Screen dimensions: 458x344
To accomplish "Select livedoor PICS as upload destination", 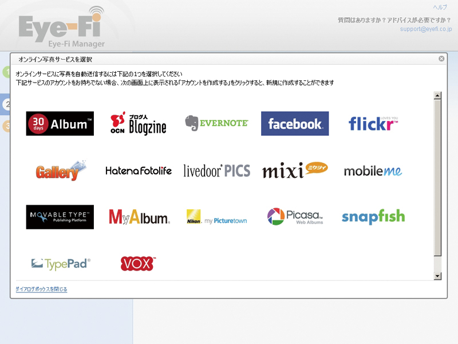I will tap(216, 170).
